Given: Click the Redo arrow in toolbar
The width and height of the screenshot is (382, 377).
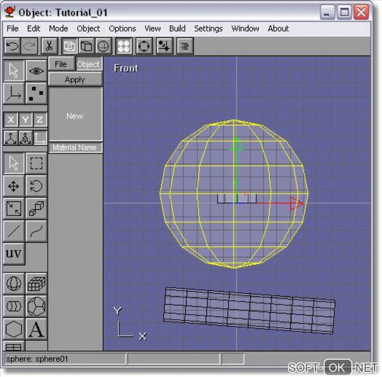Looking at the screenshot, I should pyautogui.click(x=29, y=46).
